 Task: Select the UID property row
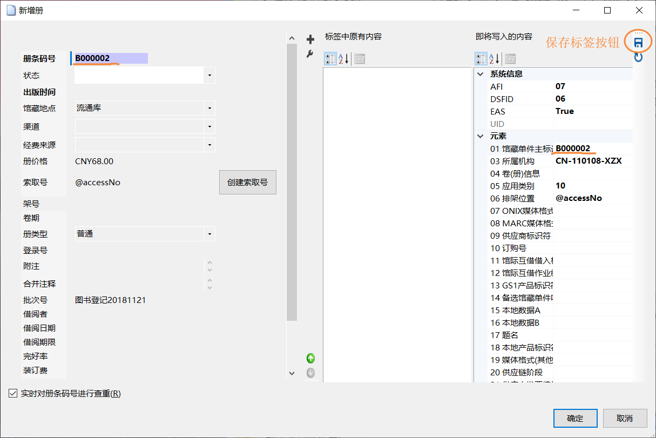tap(560, 124)
